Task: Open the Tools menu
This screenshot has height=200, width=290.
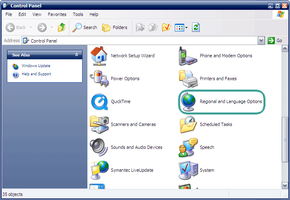Action: tap(78, 14)
